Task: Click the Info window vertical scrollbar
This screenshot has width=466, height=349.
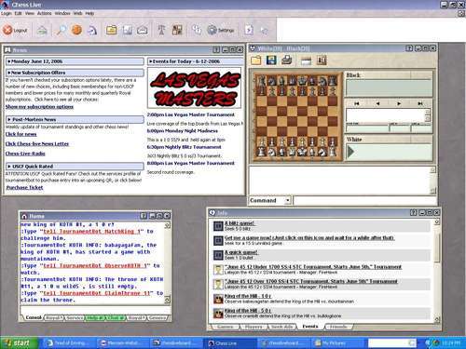Action: point(437,270)
